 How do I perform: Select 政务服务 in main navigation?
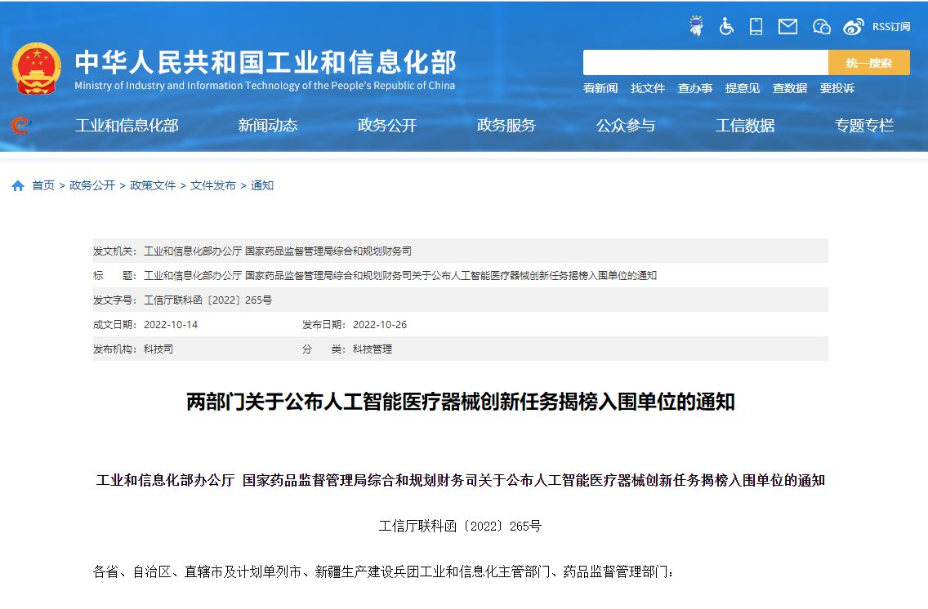coord(506,126)
